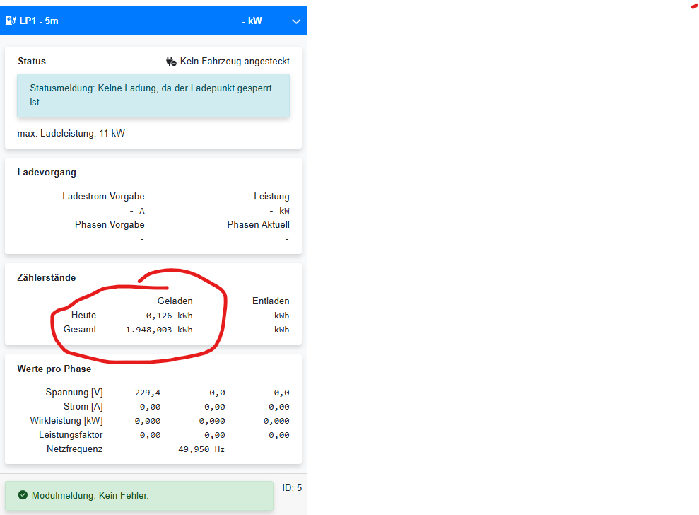Click the 'Entladen' column header
This screenshot has height=515, width=699.
271,301
